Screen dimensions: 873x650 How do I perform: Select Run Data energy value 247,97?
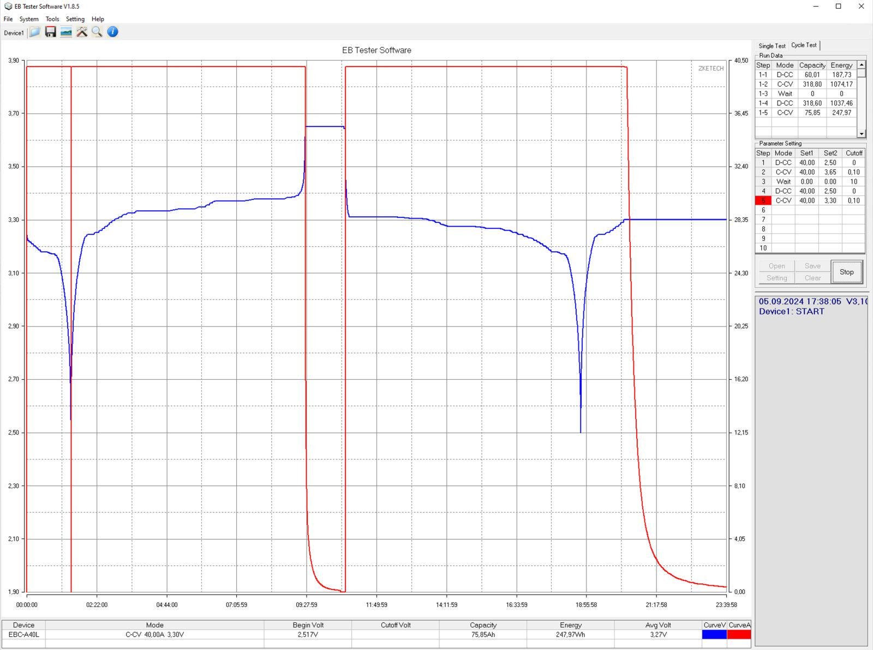click(x=841, y=113)
